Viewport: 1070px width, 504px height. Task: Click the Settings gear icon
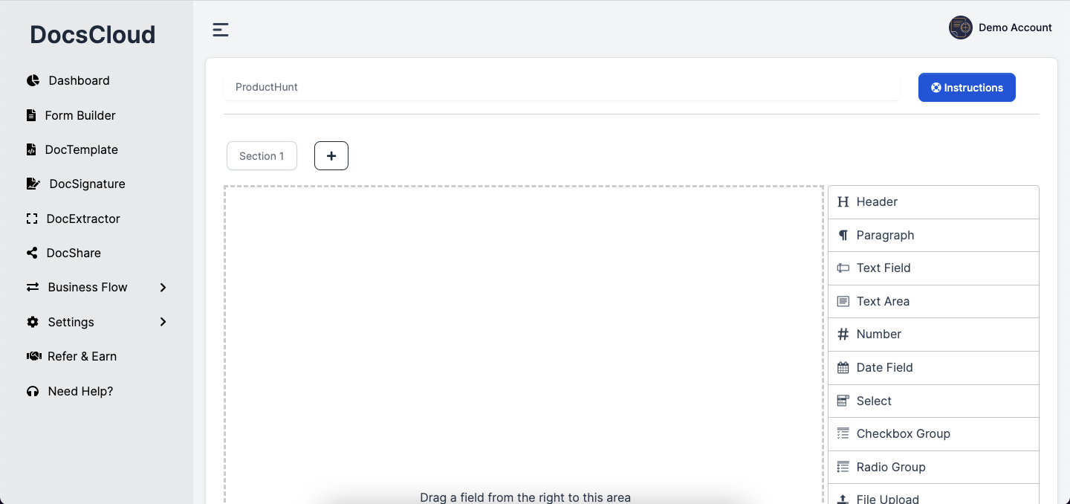tap(33, 322)
